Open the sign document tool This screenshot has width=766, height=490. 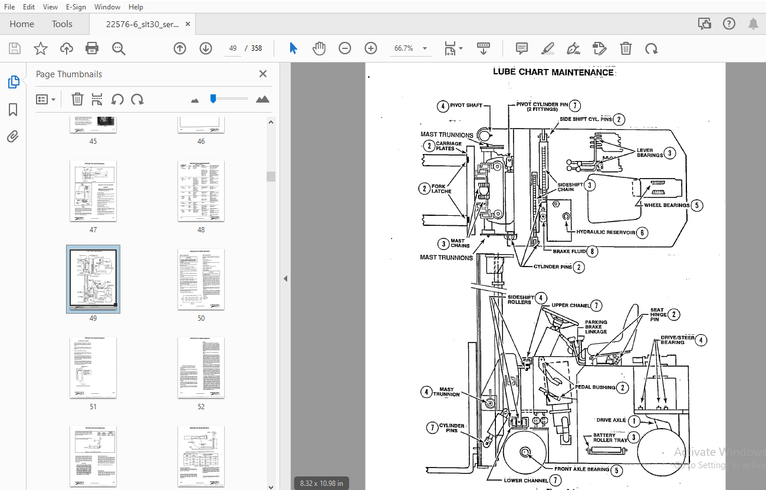[573, 48]
